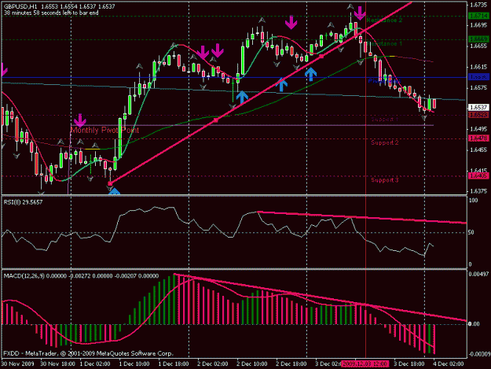Select the Monthly Pivot Point label
Viewport: 491px width, 369px height.
[105, 130]
